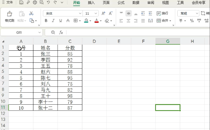Viewport: 210px width, 130px height.
Task: Increase font size with A+ icon
Action: (x=103, y=13)
